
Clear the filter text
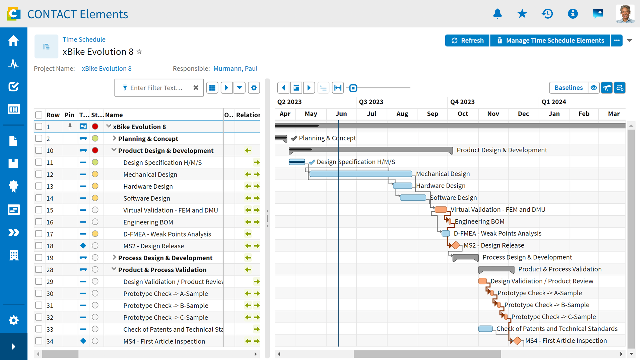point(196,88)
